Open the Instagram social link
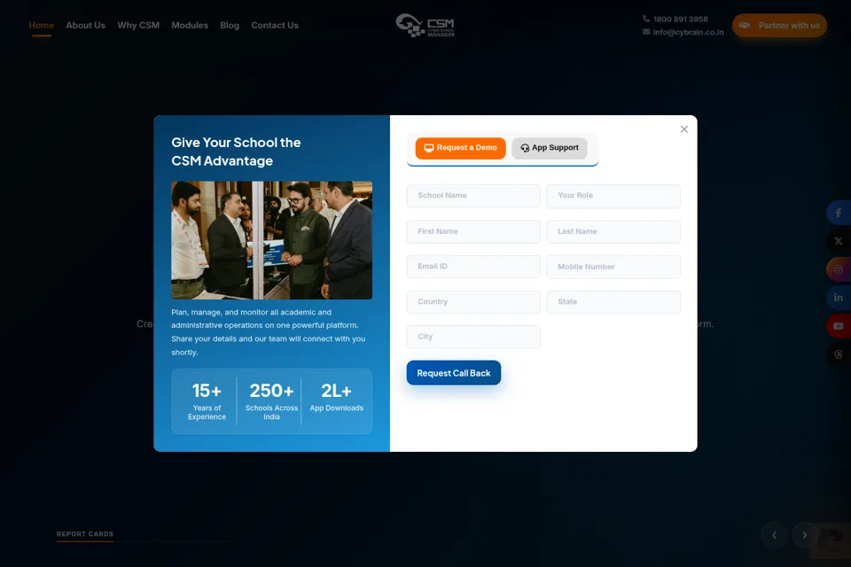Viewport: 851px width, 567px height. (839, 269)
